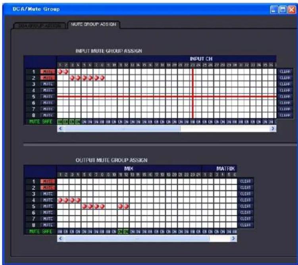Click CLEAR for input mute group 3
The image size is (298, 265).
click(x=285, y=84)
